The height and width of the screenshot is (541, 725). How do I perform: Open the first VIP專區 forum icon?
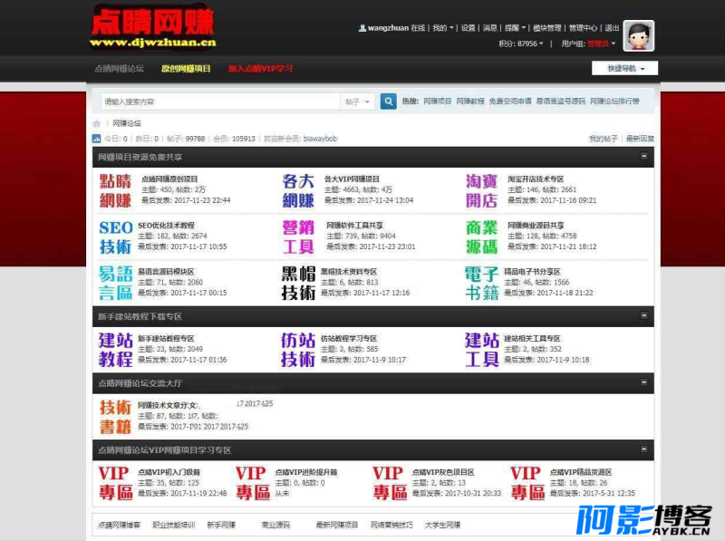pyautogui.click(x=116, y=483)
